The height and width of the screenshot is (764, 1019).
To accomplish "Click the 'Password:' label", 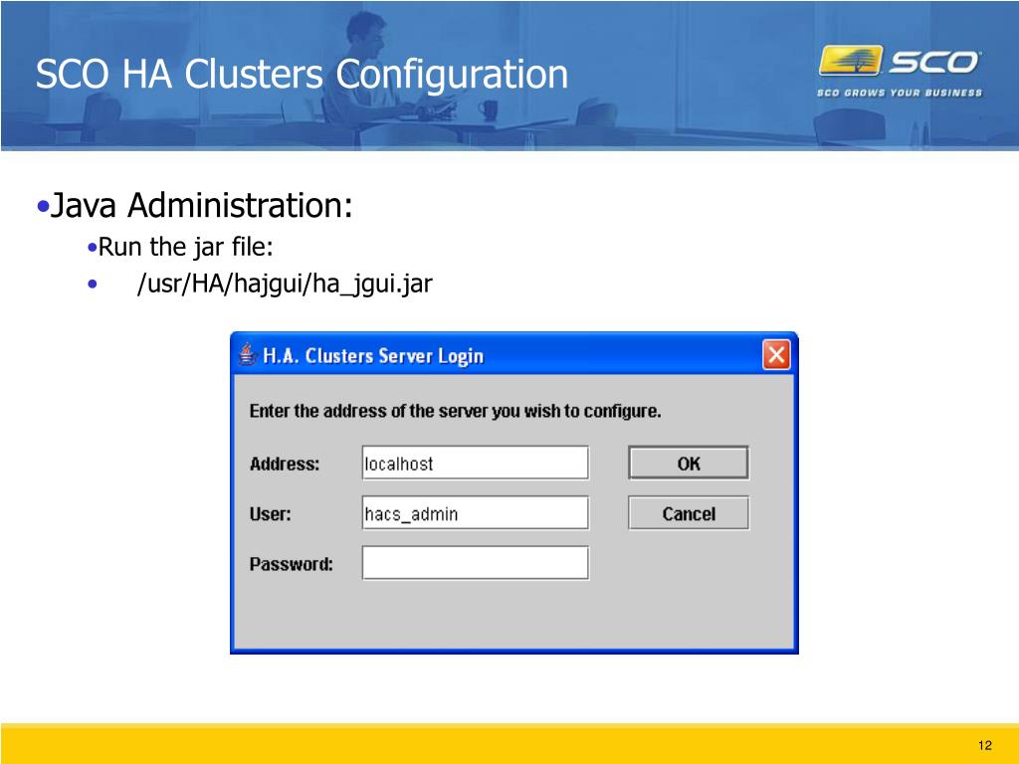I will point(292,564).
